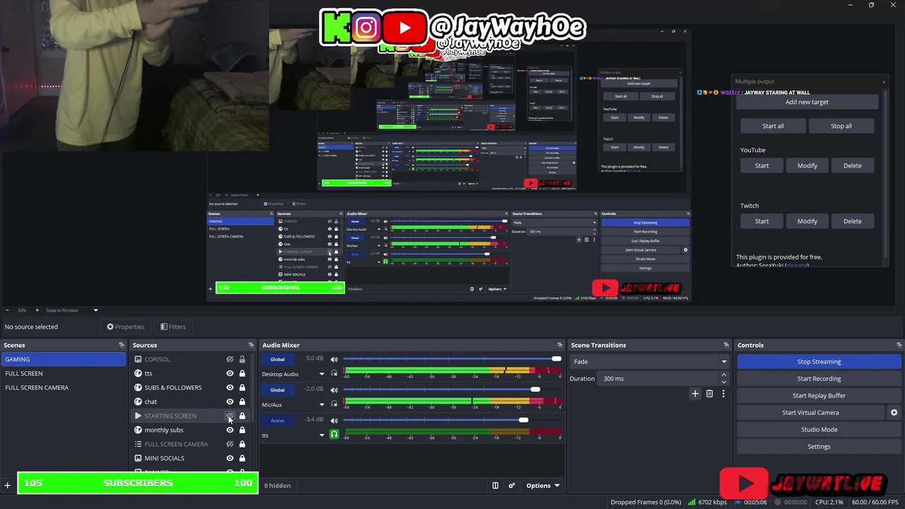Click Mic/Aux monitoring headphone icon

point(334,404)
